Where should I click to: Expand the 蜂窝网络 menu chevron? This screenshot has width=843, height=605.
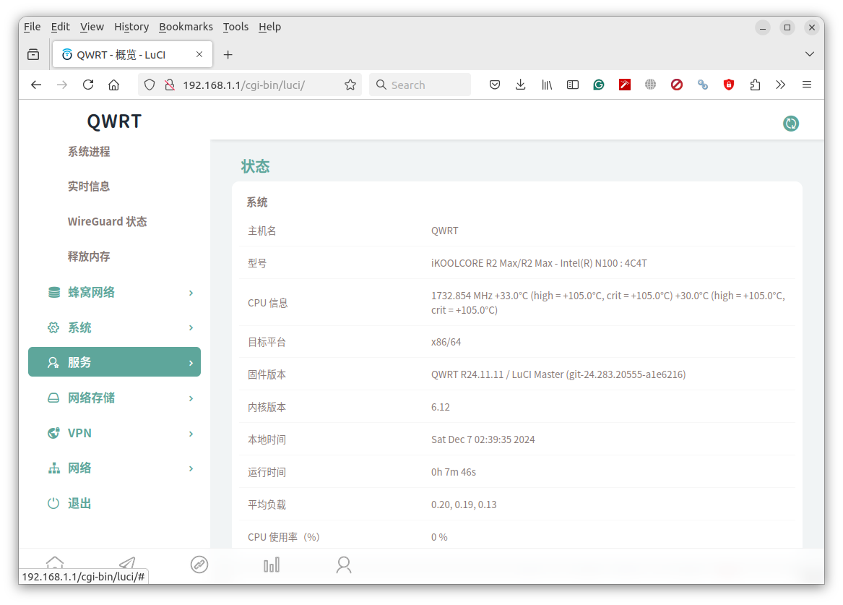pyautogui.click(x=191, y=293)
